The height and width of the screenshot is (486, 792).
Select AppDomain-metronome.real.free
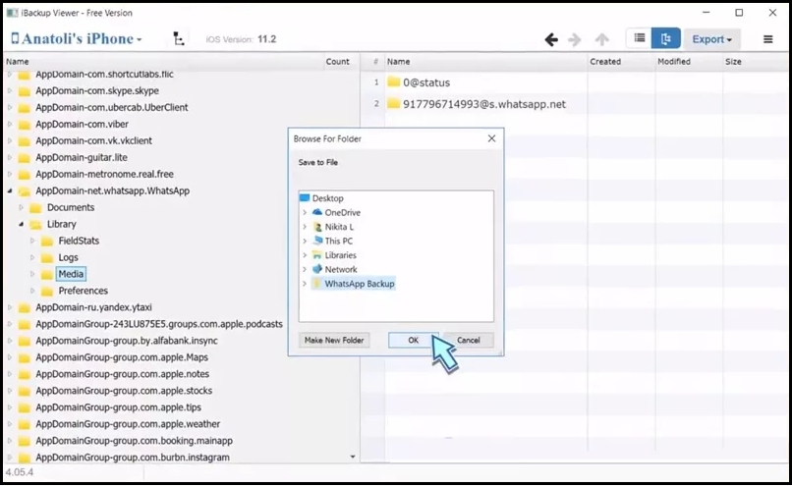tap(104, 174)
